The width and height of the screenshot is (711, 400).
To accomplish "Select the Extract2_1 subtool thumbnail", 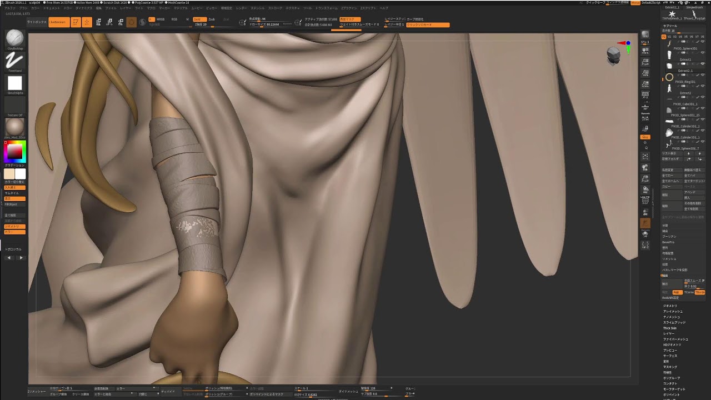I will click(x=669, y=66).
